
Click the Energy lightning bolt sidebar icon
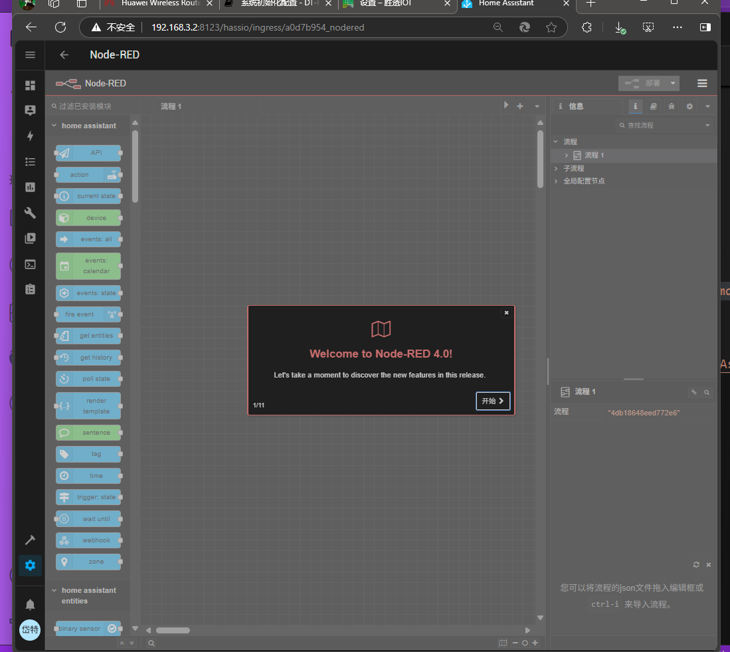point(30,136)
